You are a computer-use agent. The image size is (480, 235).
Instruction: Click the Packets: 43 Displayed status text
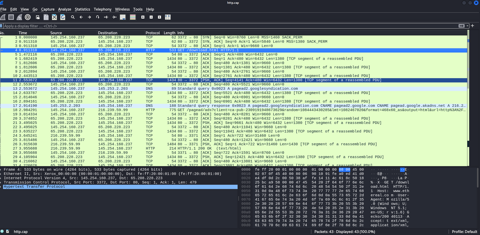345,232
